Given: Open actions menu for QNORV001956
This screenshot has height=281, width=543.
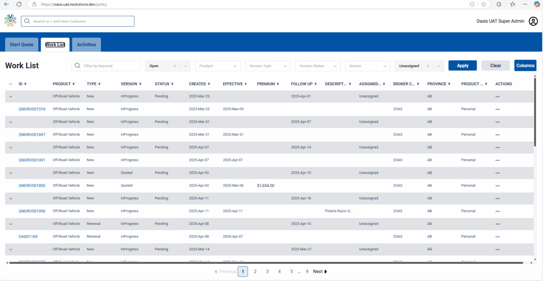Looking at the screenshot, I should tap(497, 211).
